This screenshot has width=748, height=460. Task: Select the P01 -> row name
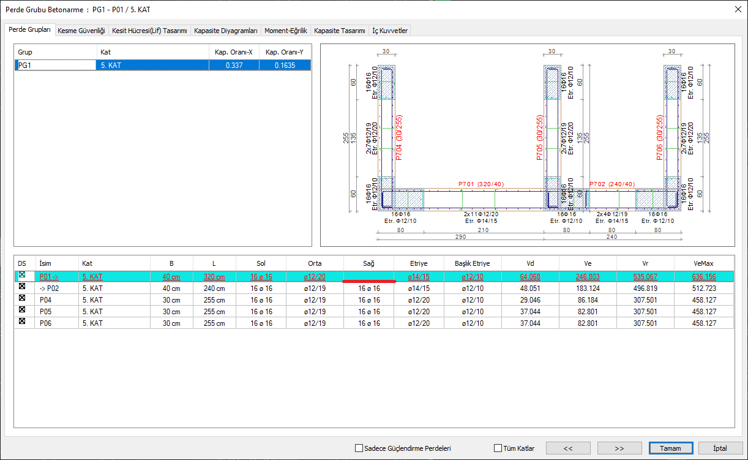coord(56,277)
